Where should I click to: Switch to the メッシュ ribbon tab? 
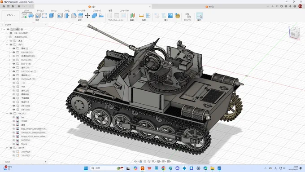tap(54, 11)
